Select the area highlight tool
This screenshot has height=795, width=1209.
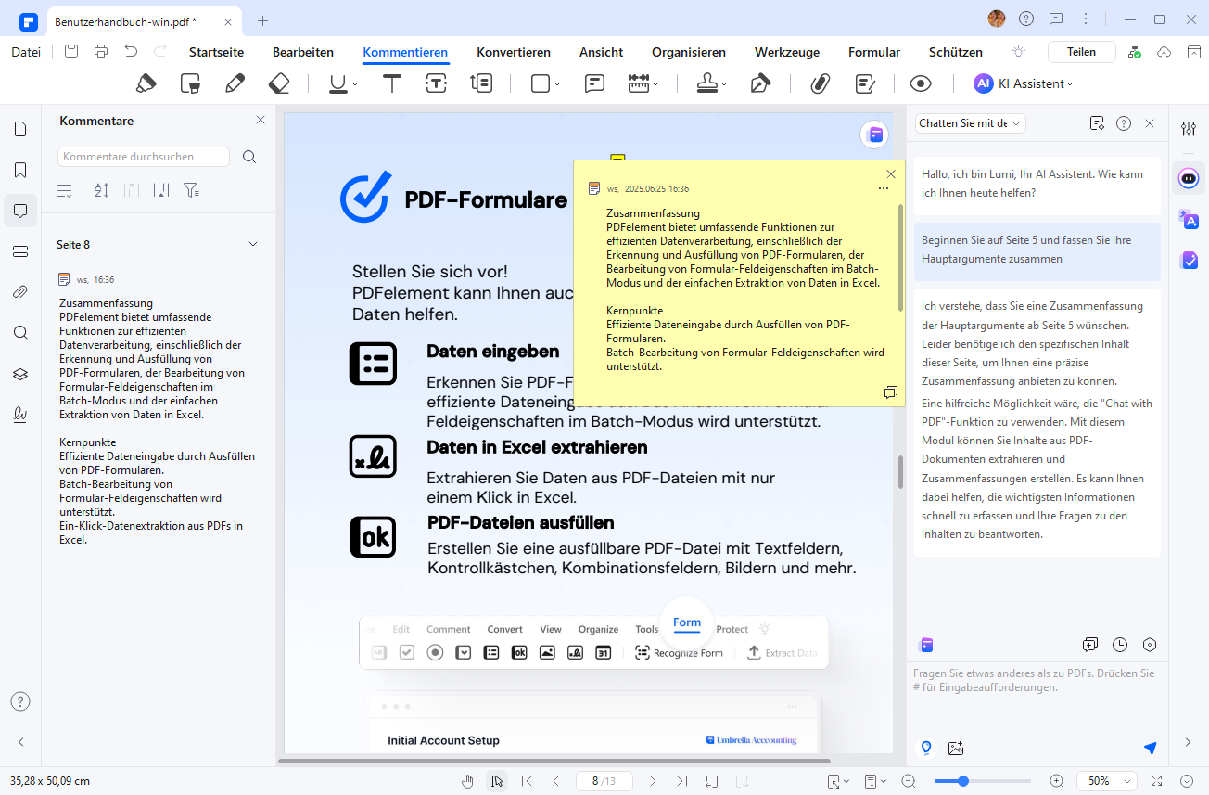tap(191, 83)
